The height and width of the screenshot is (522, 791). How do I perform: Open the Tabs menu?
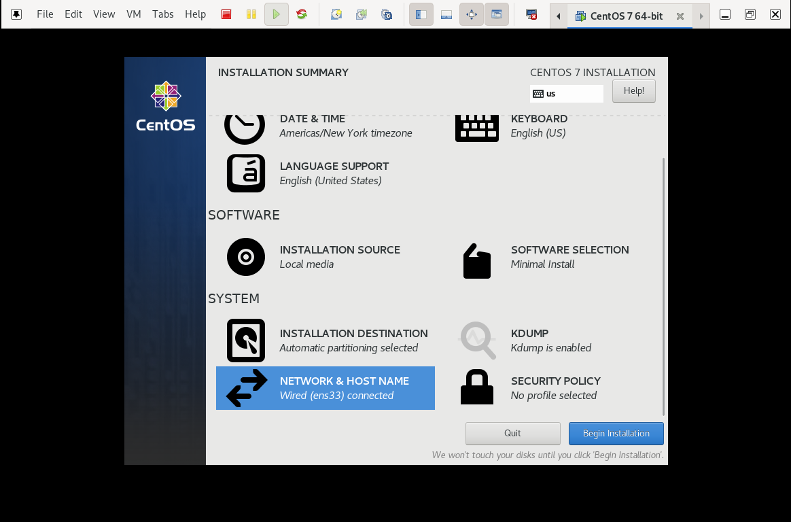coord(163,14)
